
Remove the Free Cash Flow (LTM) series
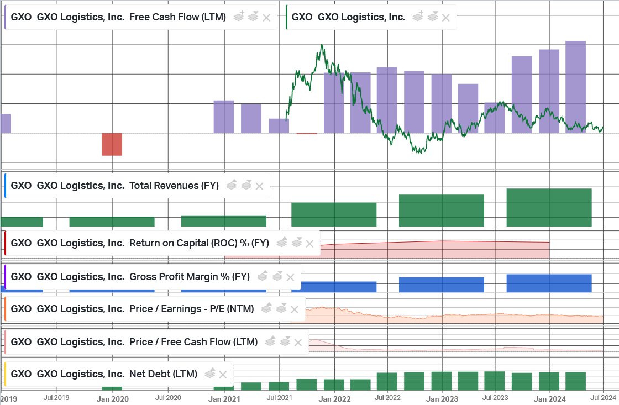pyautogui.click(x=266, y=17)
